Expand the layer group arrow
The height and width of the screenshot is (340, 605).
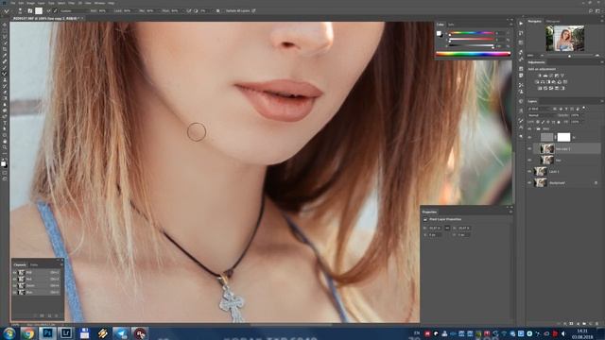(534, 128)
